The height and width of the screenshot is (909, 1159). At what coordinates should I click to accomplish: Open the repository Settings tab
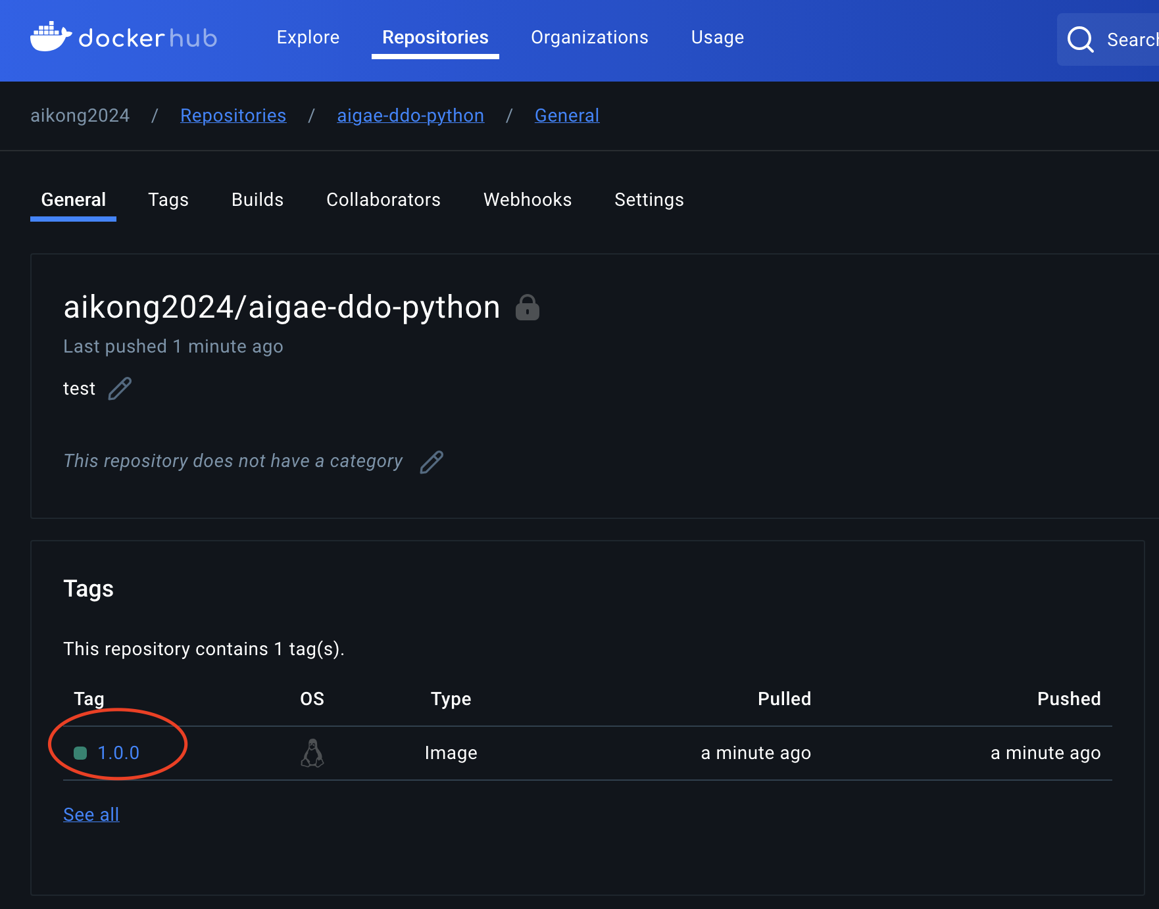649,199
